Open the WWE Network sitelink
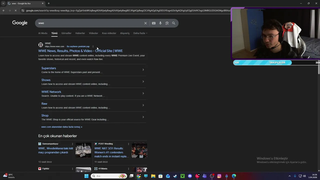 click(x=51, y=92)
